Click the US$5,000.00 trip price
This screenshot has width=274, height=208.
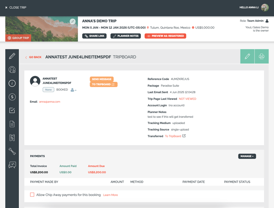coord(205,28)
